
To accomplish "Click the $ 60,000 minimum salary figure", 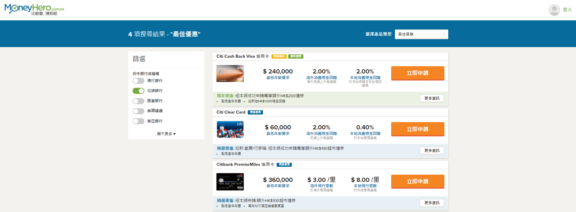I will coord(278,127).
